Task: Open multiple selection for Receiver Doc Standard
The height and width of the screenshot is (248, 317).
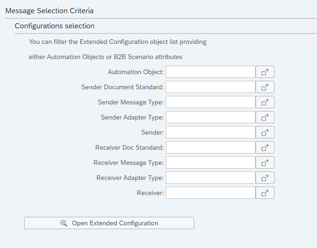Action: tap(265, 147)
